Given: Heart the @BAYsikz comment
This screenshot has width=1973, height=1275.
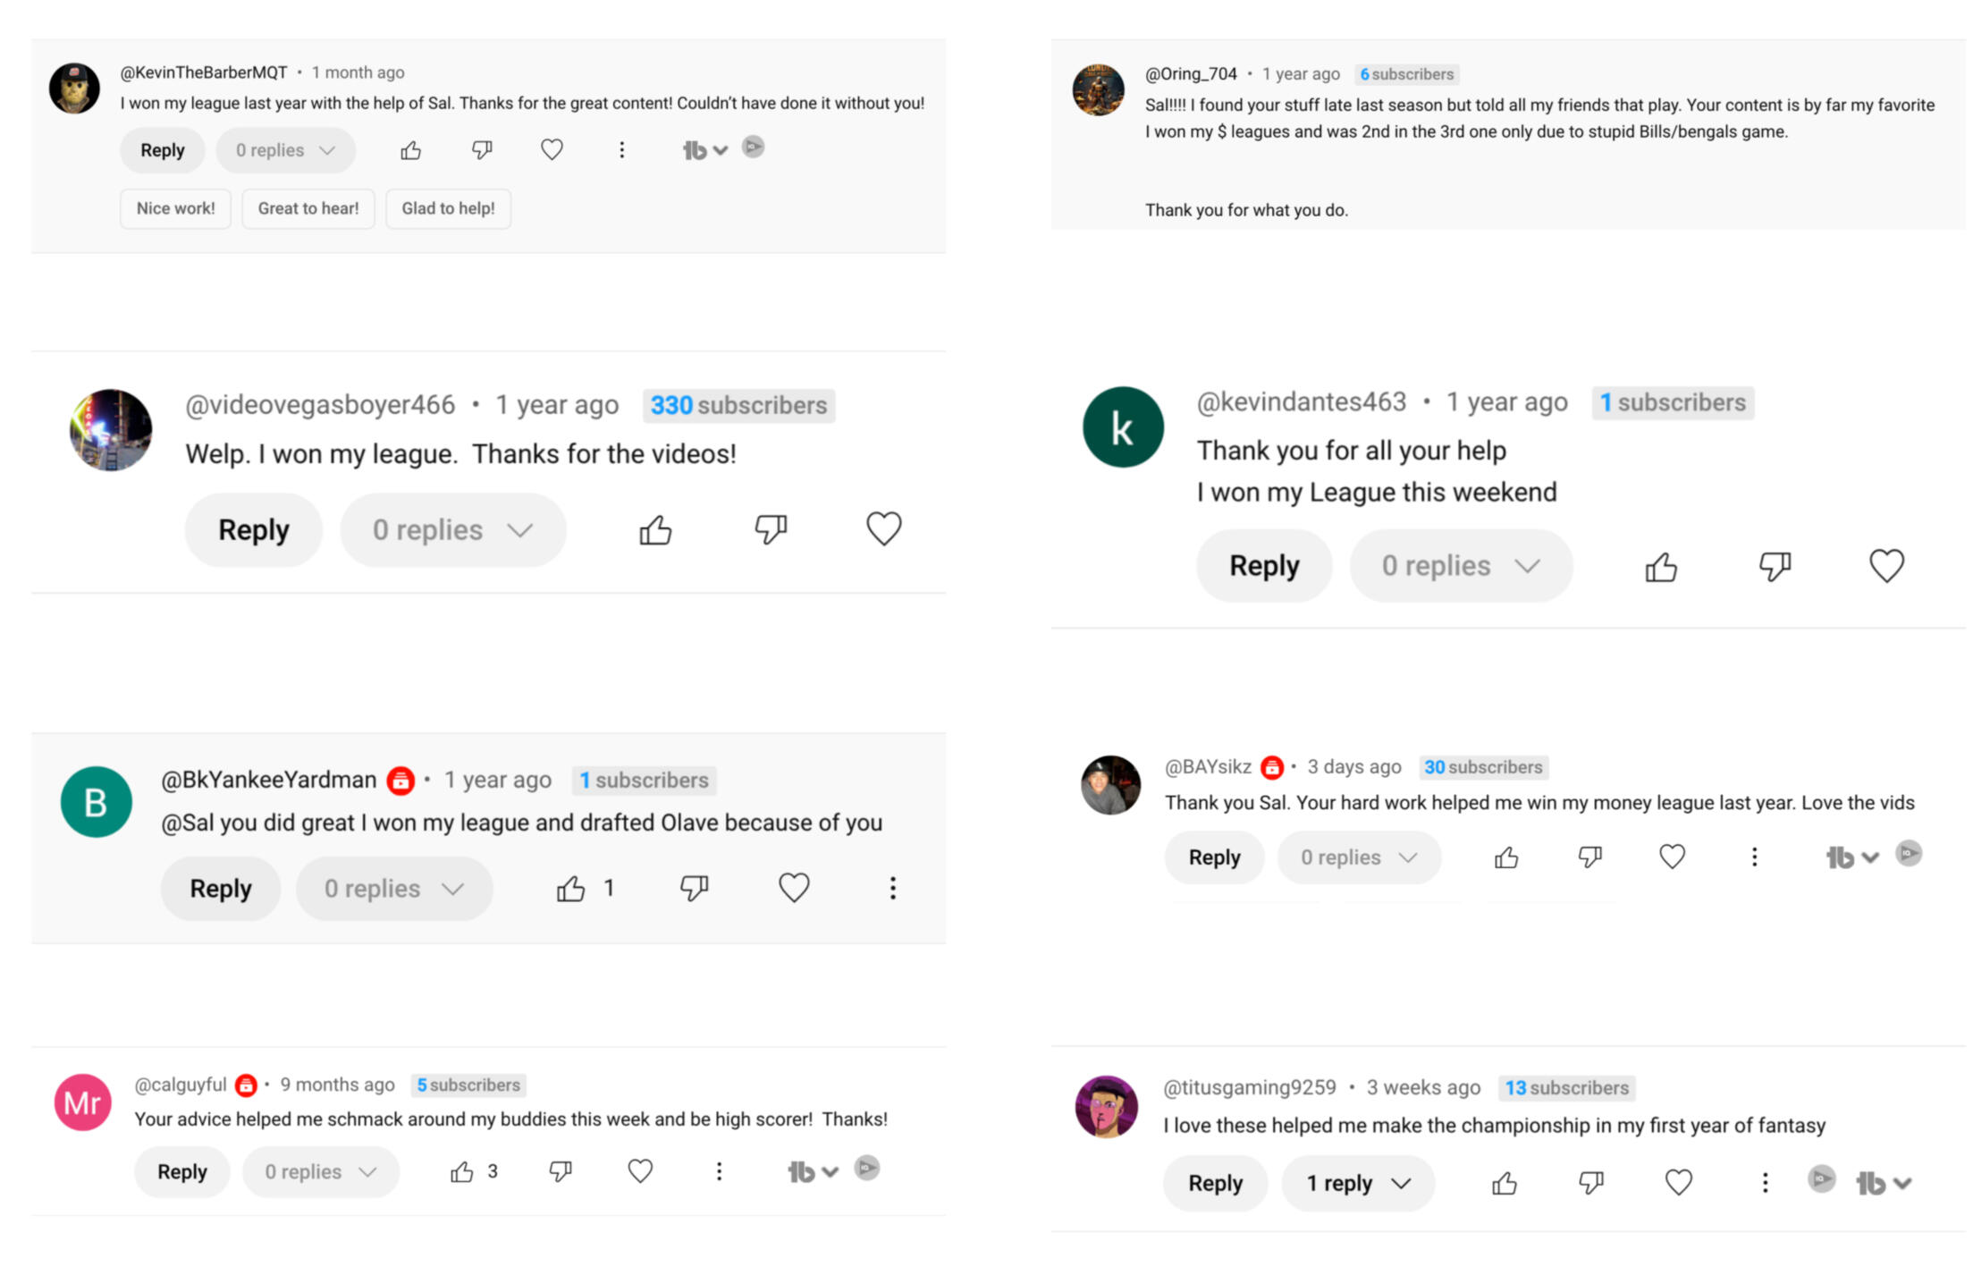Looking at the screenshot, I should (1672, 857).
